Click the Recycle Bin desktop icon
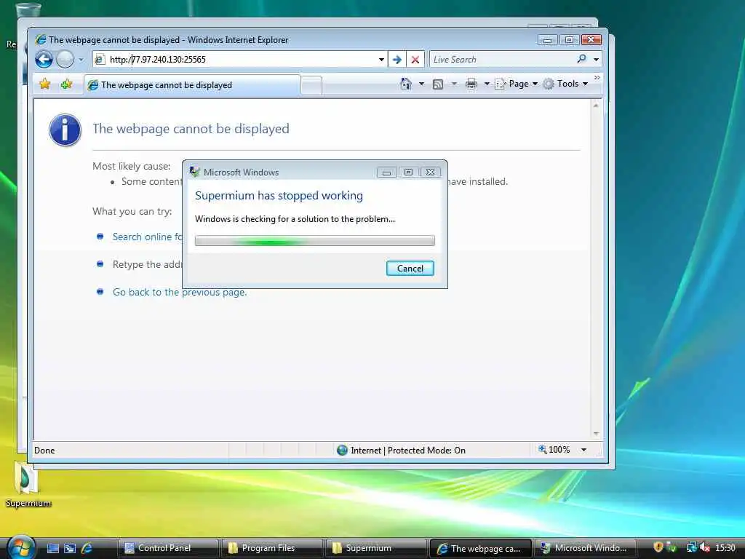Image resolution: width=745 pixels, height=559 pixels. (28, 12)
